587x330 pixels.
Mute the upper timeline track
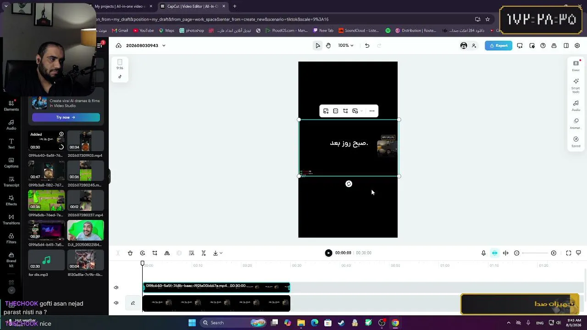[116, 288]
